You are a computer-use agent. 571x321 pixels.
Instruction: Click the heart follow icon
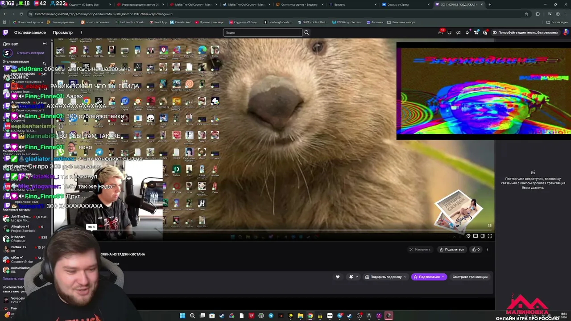click(x=338, y=277)
